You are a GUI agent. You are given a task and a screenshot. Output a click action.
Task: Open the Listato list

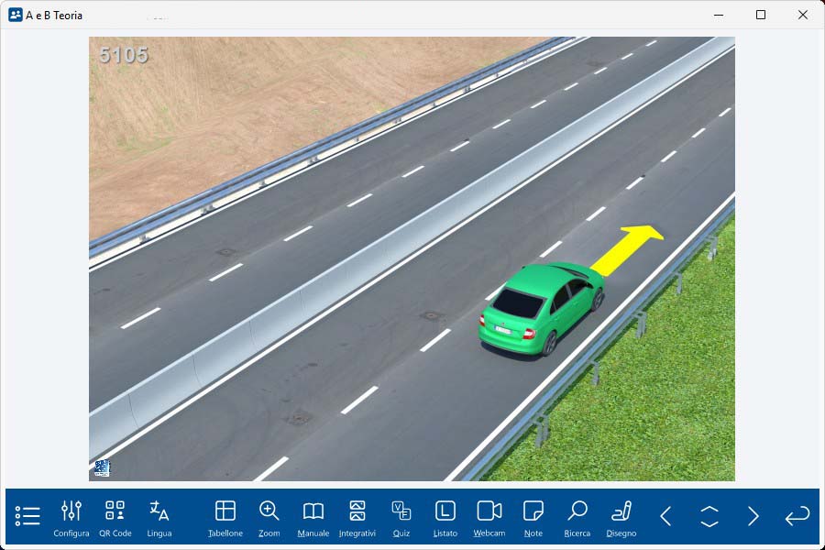click(x=445, y=518)
